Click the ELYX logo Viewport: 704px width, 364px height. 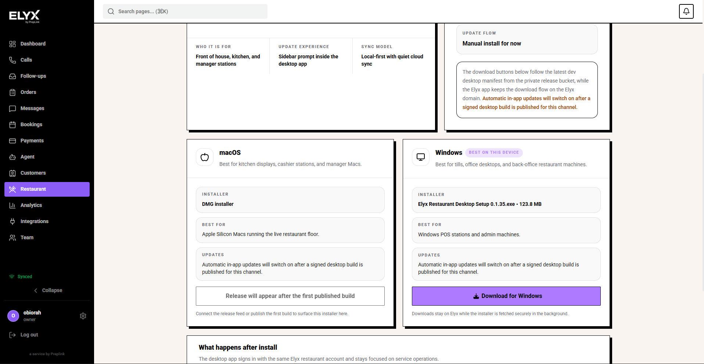[x=24, y=17]
